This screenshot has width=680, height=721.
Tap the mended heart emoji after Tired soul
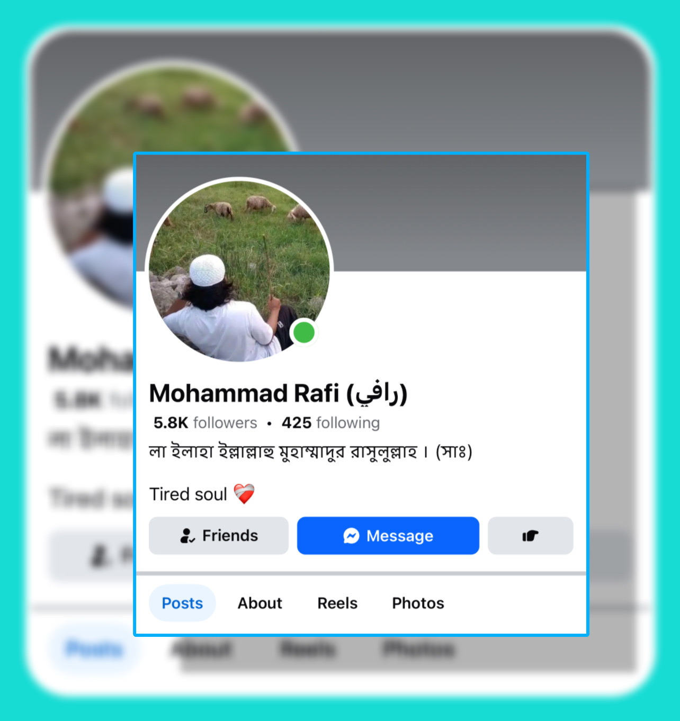244,494
